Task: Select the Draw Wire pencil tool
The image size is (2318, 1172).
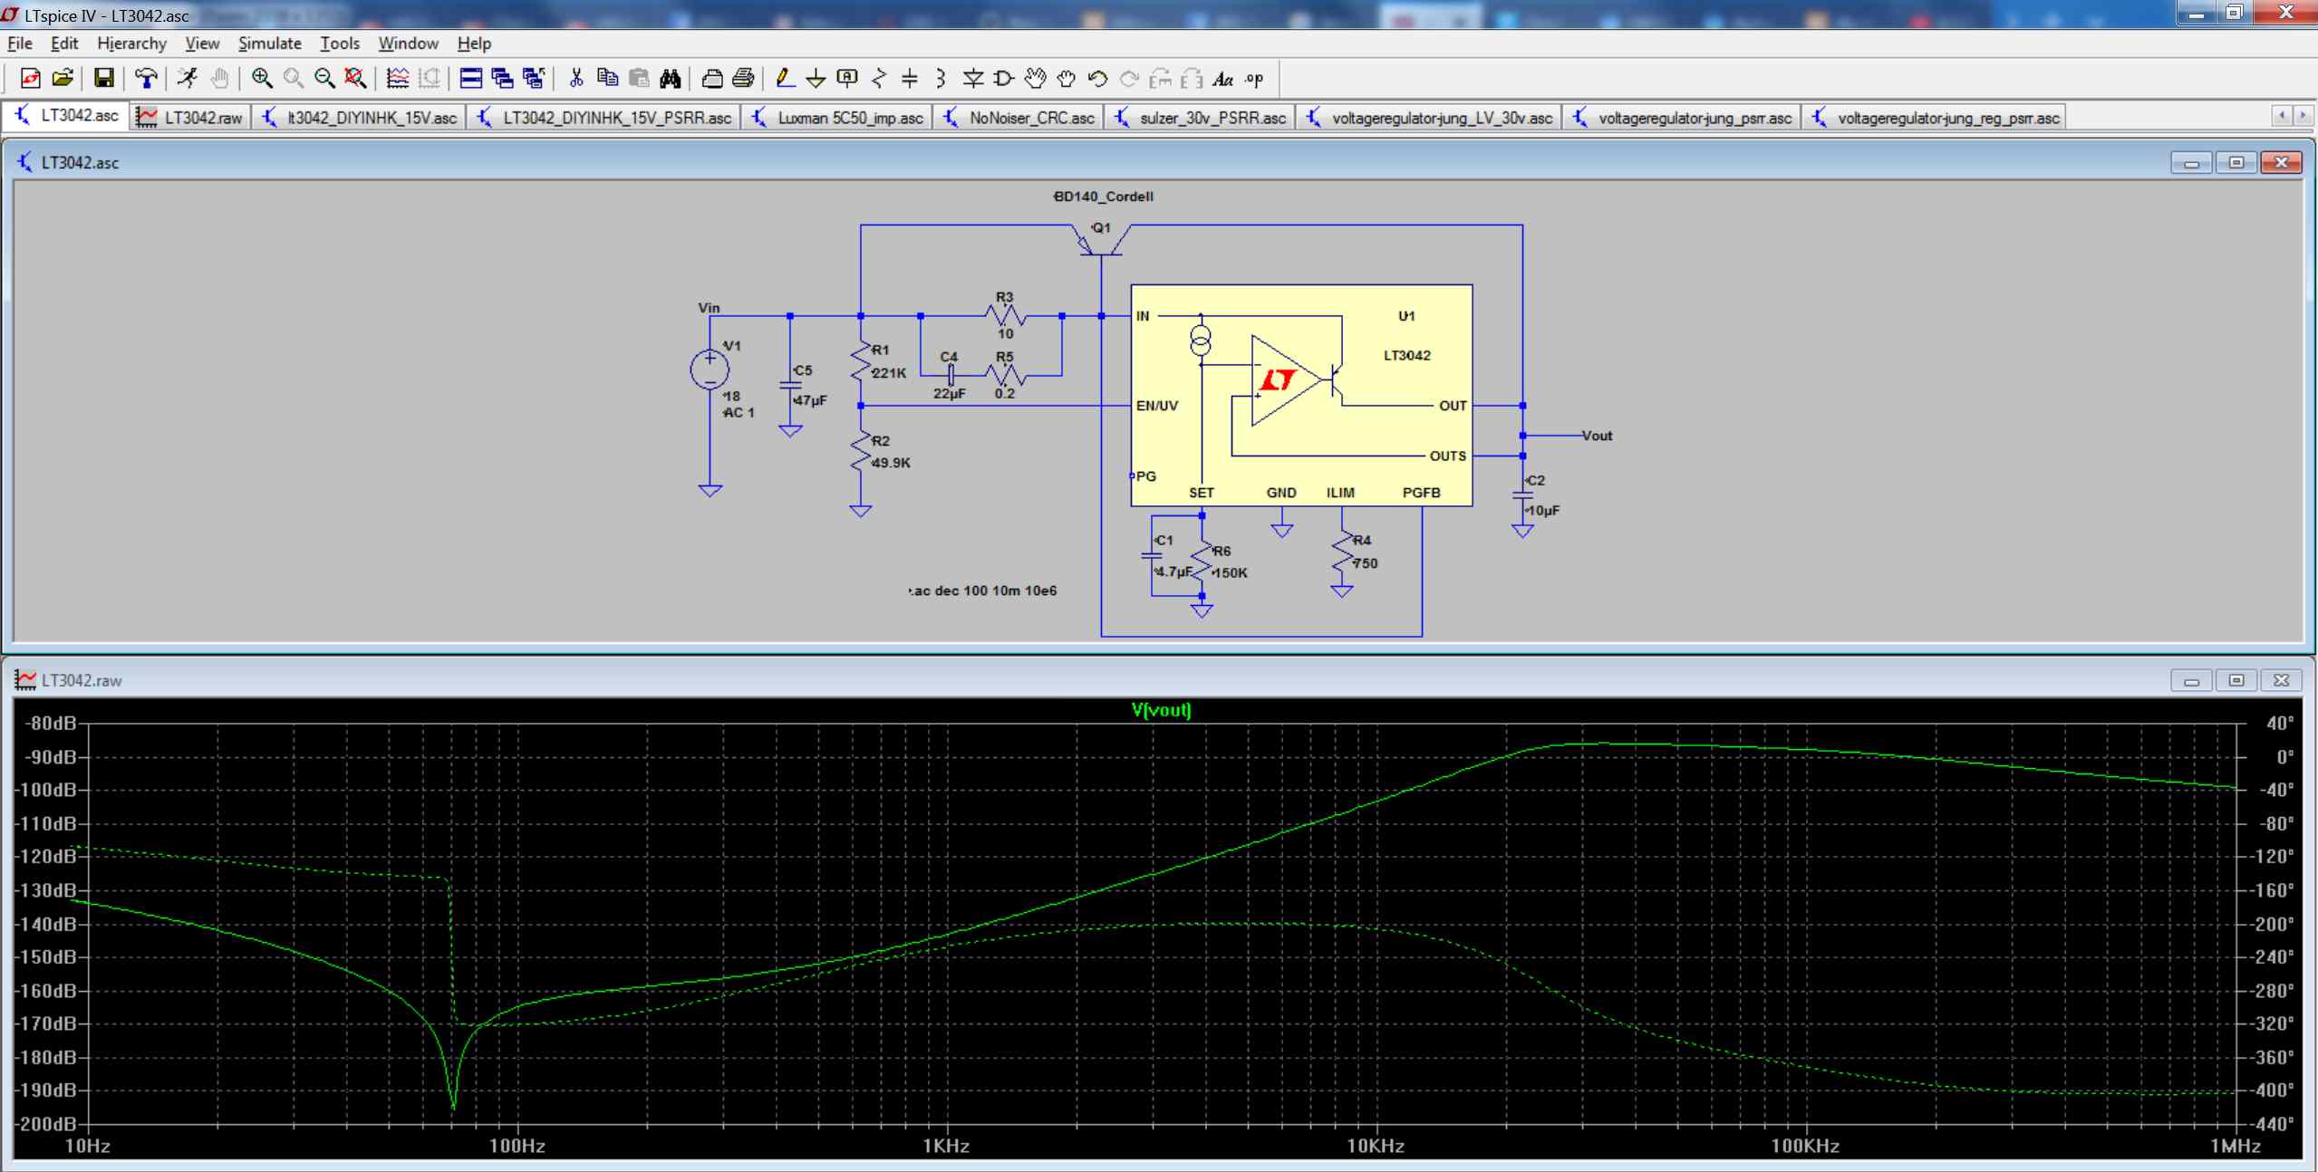Action: [785, 79]
